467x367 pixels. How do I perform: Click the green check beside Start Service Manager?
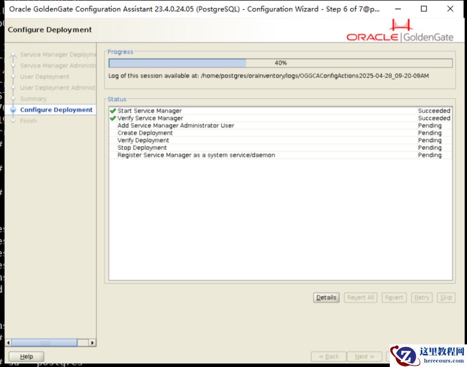click(113, 111)
